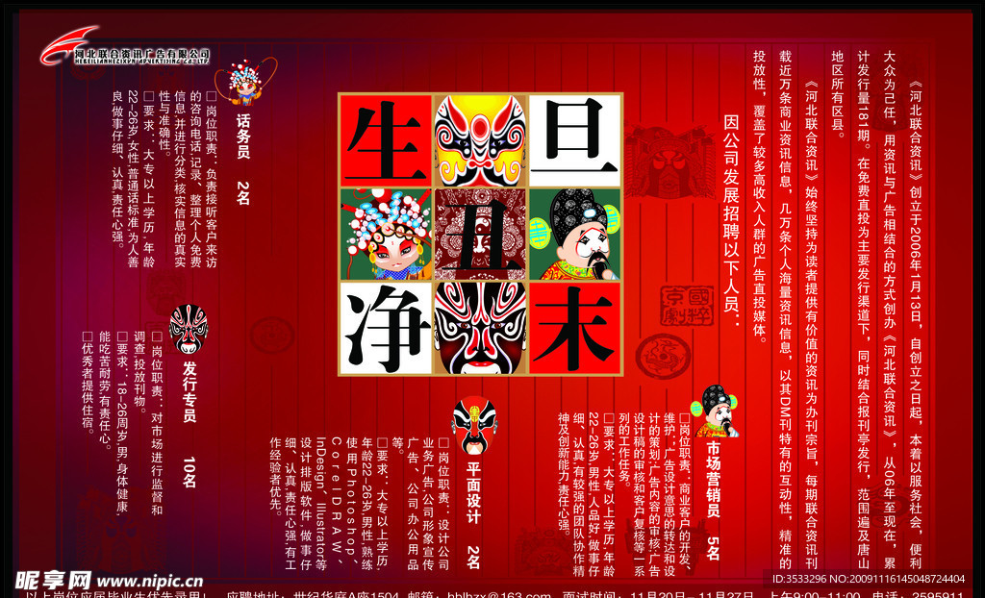Screen dimensions: 985x598
Task: Click the InDesign, Illustrator line
Action: [x=320, y=505]
